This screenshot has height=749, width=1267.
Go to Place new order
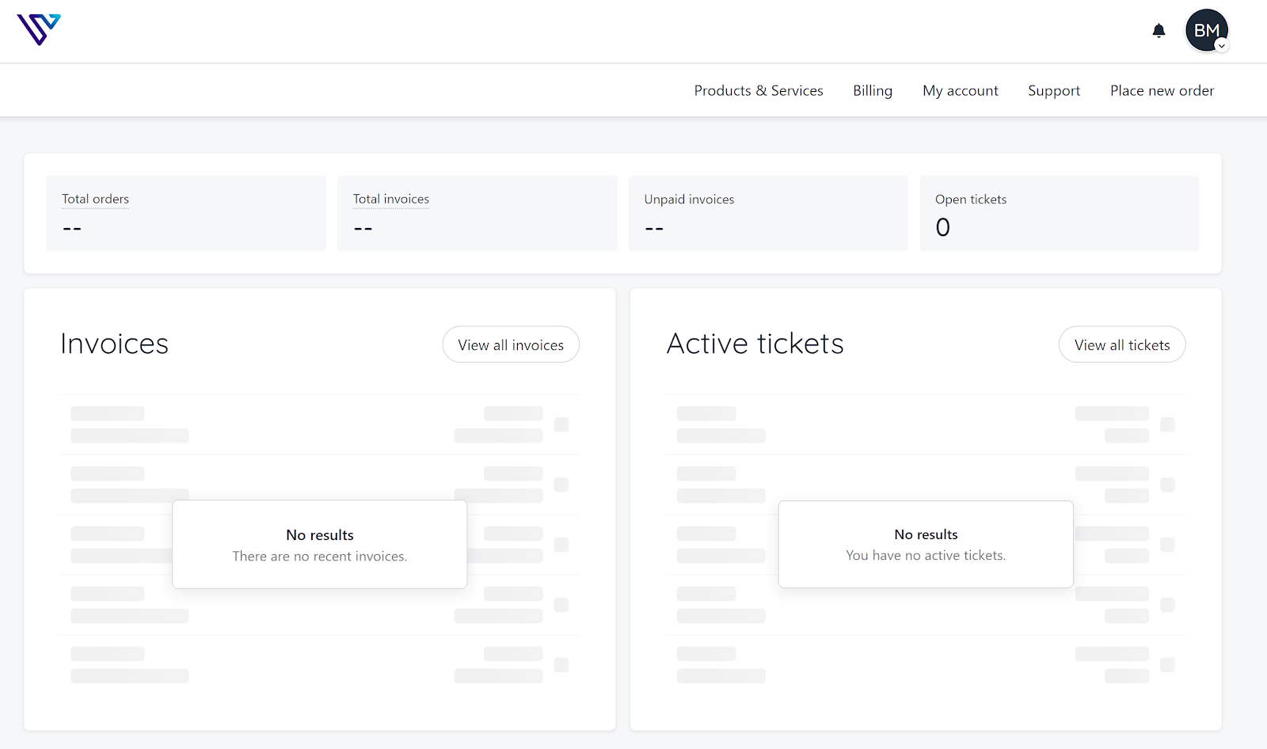pyautogui.click(x=1162, y=91)
